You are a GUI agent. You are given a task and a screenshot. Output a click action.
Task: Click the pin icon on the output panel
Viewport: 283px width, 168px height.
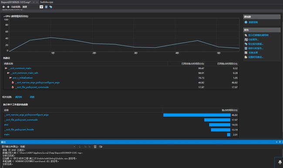click(280, 142)
